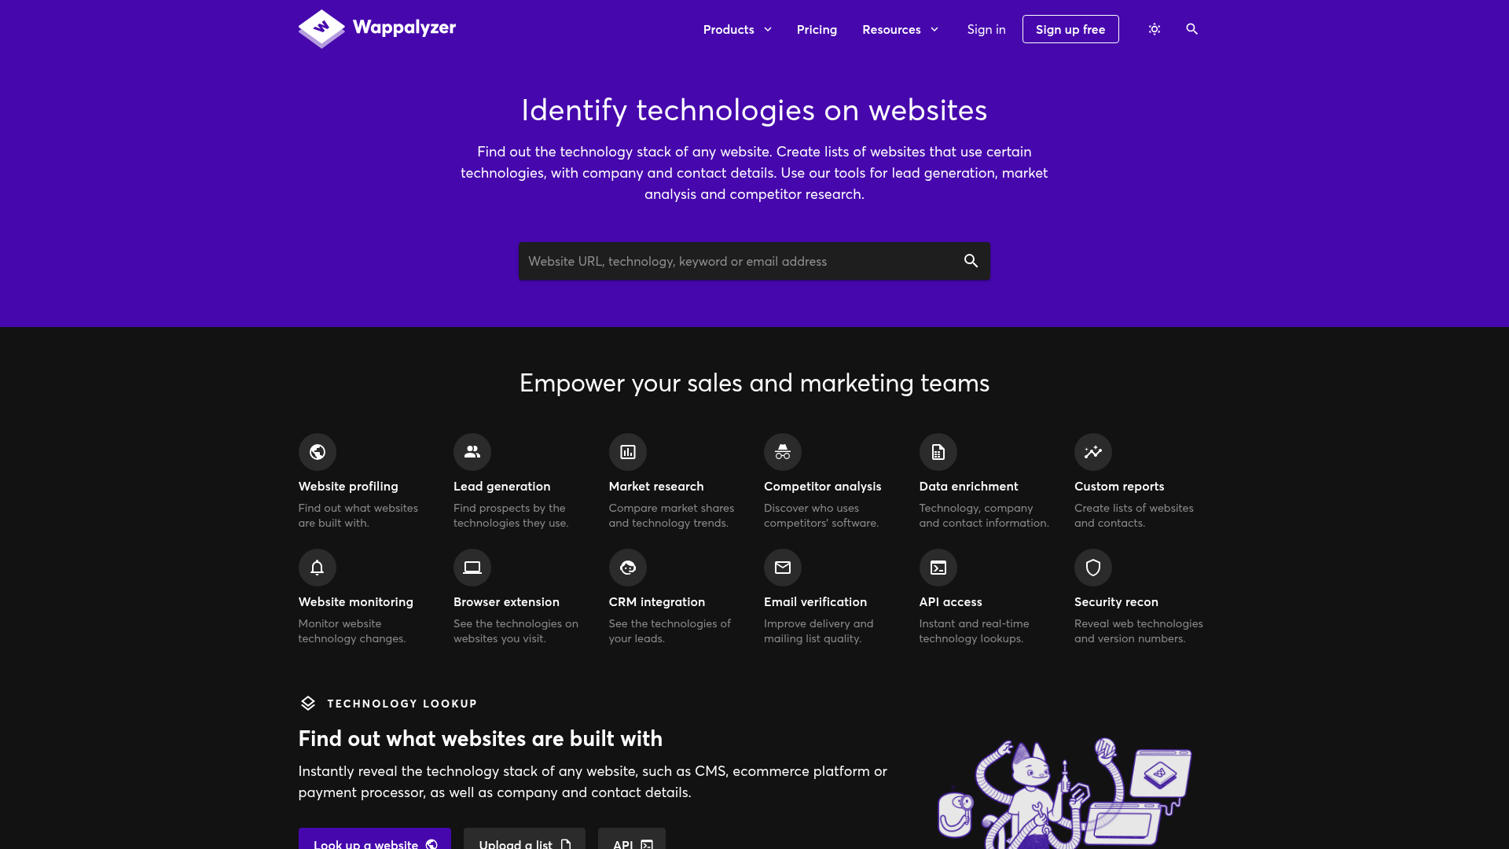Click the Upload a list button
The width and height of the screenshot is (1509, 849).
[524, 839]
